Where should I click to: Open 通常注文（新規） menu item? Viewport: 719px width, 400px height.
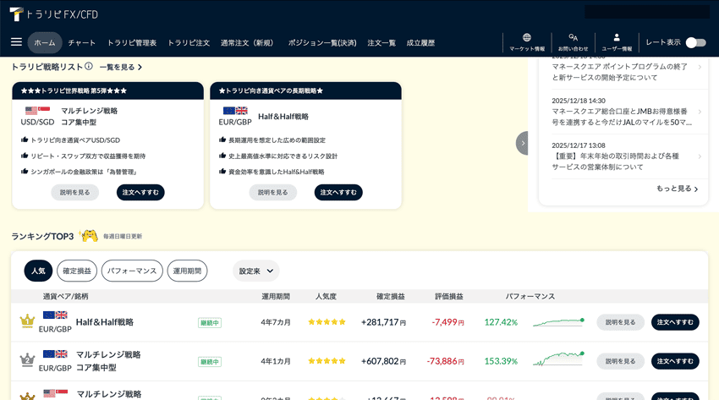pyautogui.click(x=249, y=42)
